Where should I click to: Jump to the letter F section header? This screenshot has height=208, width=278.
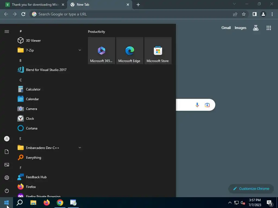click(x=21, y=168)
